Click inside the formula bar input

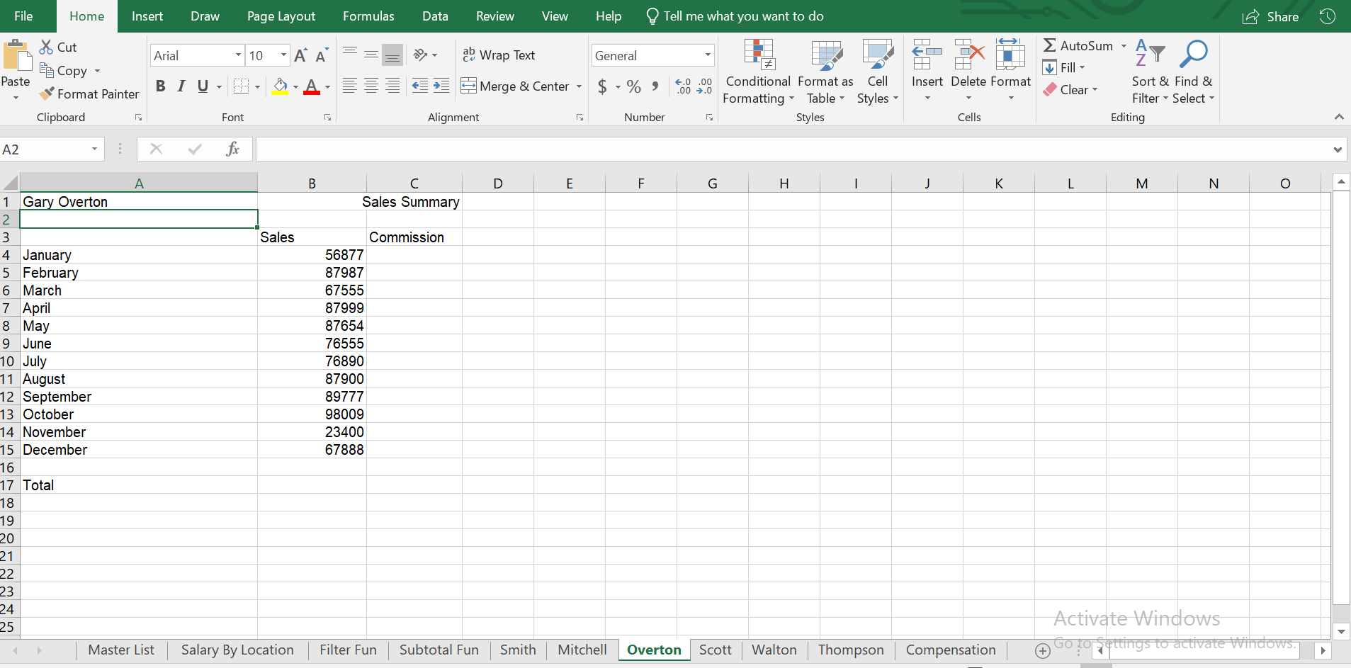[793, 149]
